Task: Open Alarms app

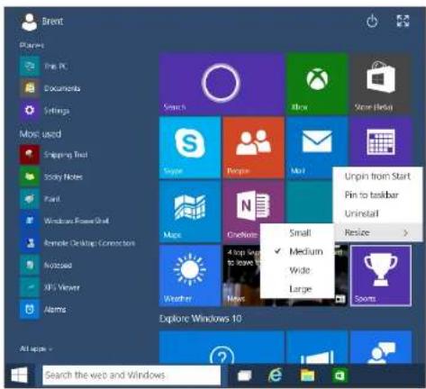Action: point(43,309)
